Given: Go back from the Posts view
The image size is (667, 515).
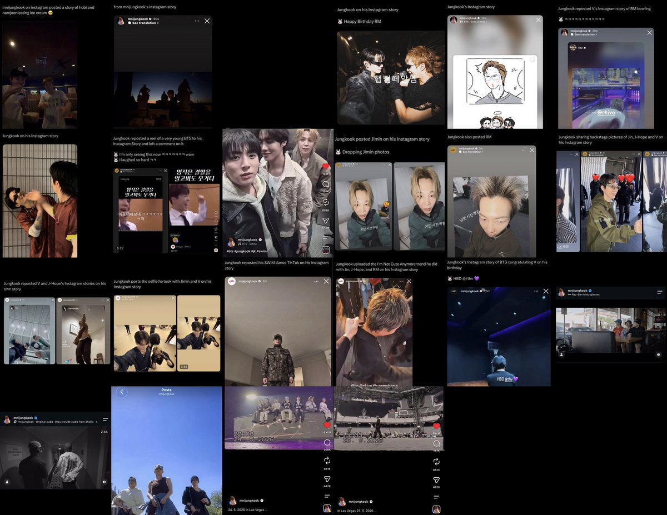Looking at the screenshot, I should tap(122, 392).
